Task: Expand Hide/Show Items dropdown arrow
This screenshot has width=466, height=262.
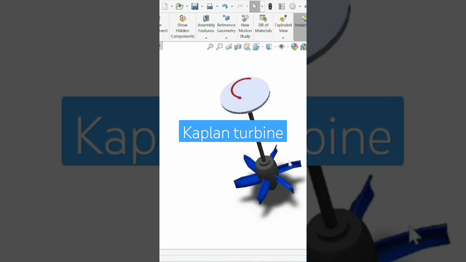Action: coord(288,47)
